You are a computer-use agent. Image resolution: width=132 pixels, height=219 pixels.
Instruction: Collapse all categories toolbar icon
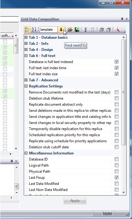pyautogui.click(x=108, y=30)
